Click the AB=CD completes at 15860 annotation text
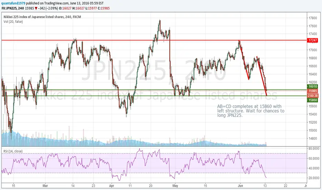Image resolution: width=322 pixels, height=190 pixels. coord(251,111)
